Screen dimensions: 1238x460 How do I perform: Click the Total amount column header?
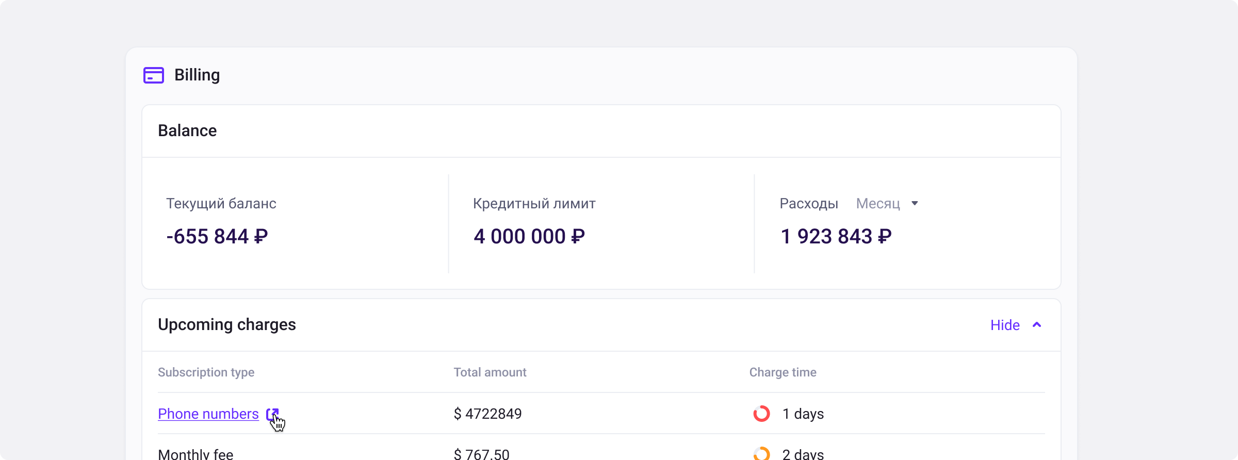click(490, 372)
